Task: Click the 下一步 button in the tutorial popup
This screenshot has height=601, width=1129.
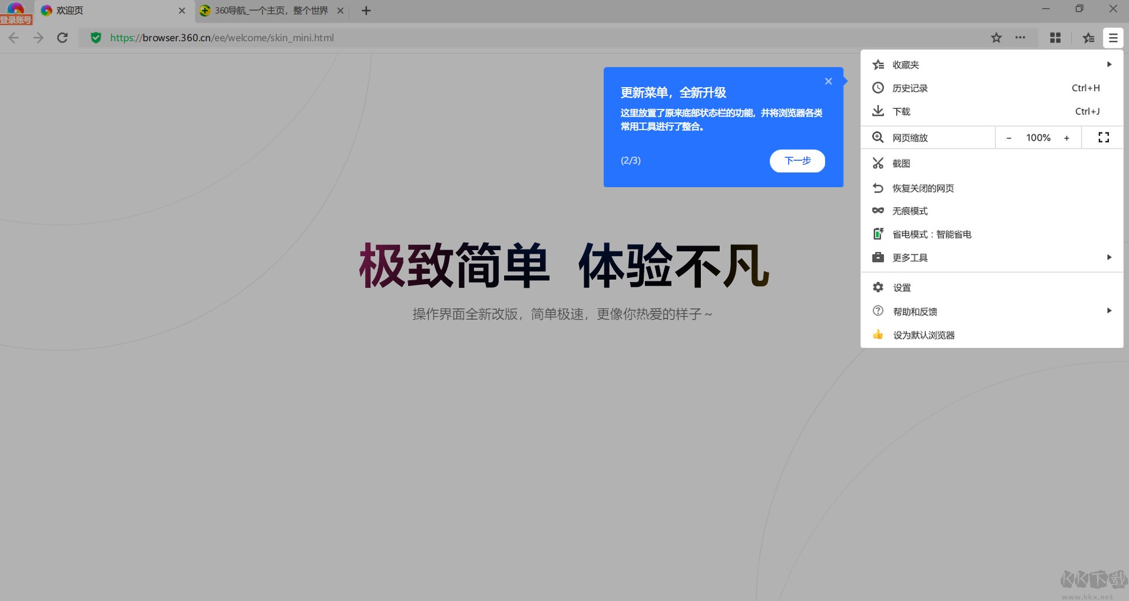Action: pos(797,161)
